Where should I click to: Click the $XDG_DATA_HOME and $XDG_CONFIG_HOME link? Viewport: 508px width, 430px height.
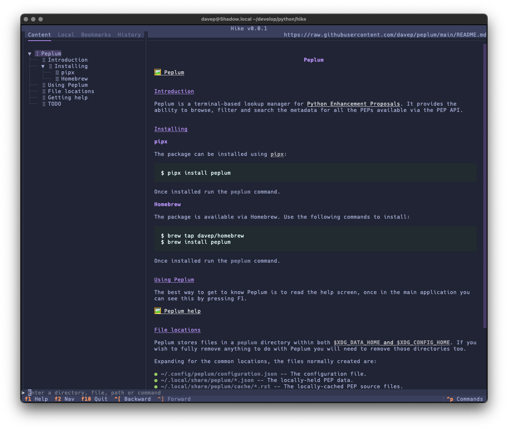(391, 342)
